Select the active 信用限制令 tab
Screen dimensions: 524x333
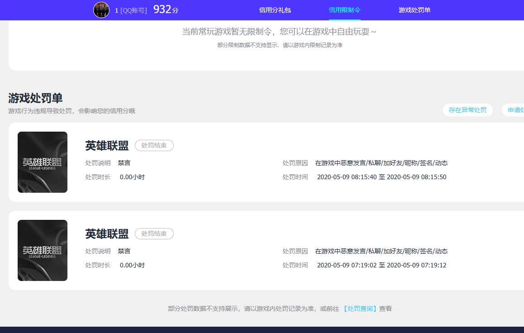344,10
